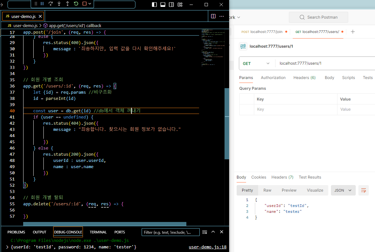Click line number 40 in the gutter
Viewport: 375px width, 252px height.
[x=12, y=111]
